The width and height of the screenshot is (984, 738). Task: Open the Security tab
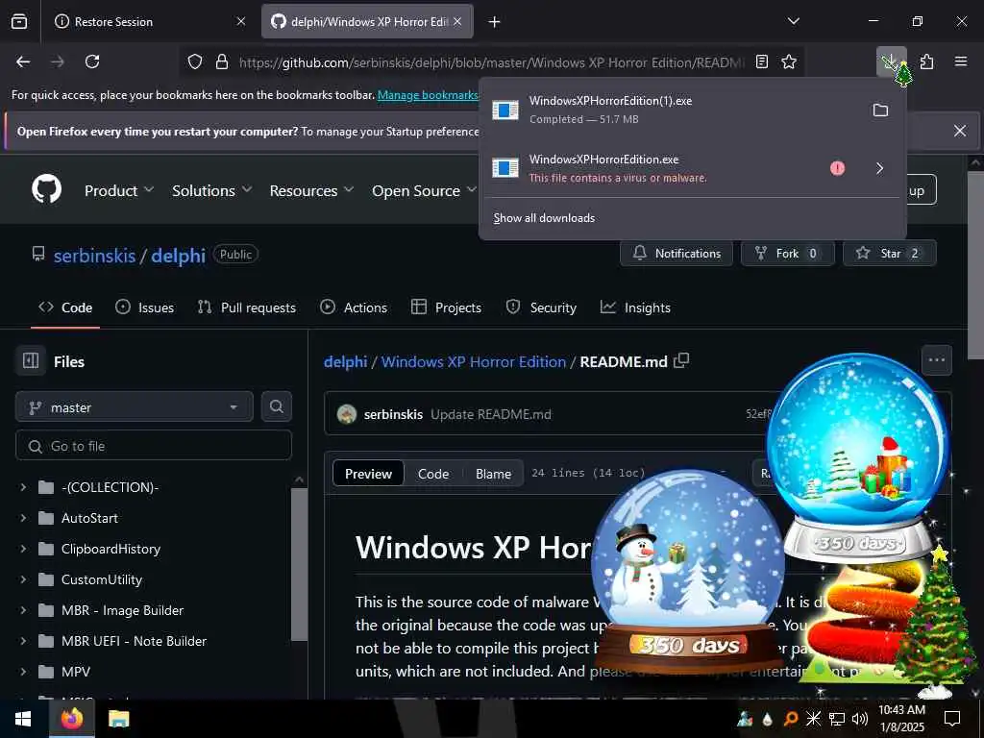tap(541, 307)
